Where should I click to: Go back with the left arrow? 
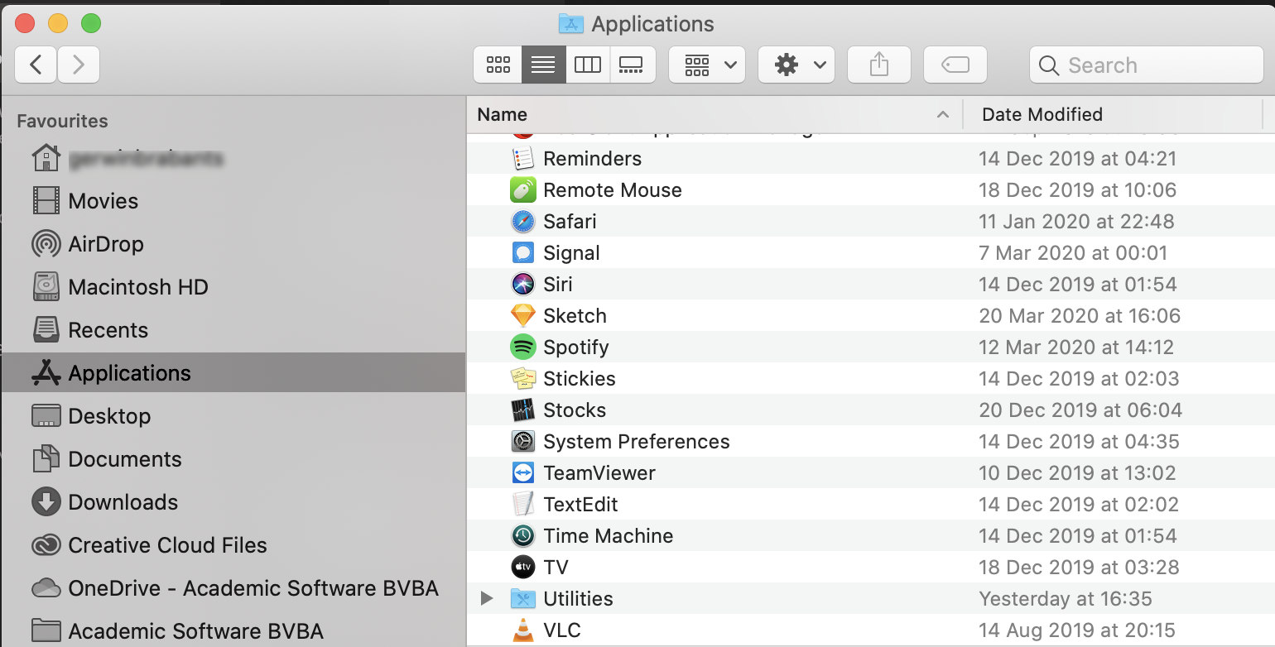[x=36, y=65]
